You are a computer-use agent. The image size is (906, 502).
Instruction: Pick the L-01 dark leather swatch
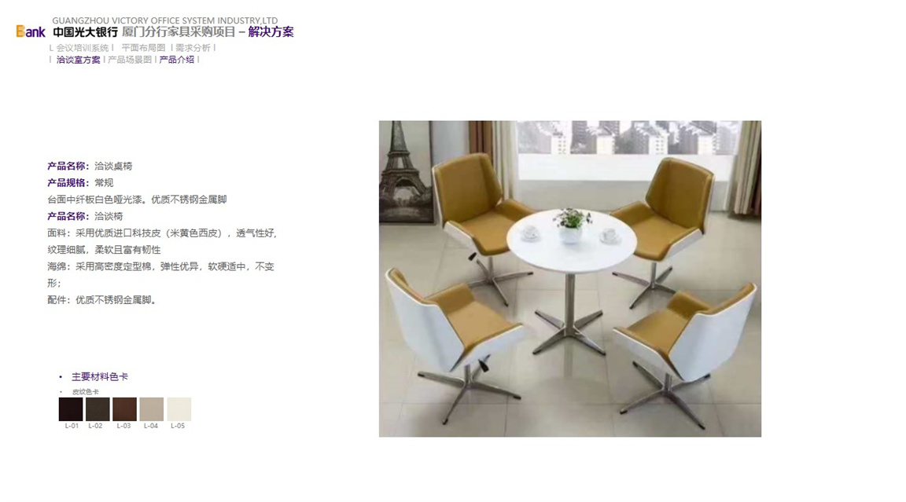[71, 409]
